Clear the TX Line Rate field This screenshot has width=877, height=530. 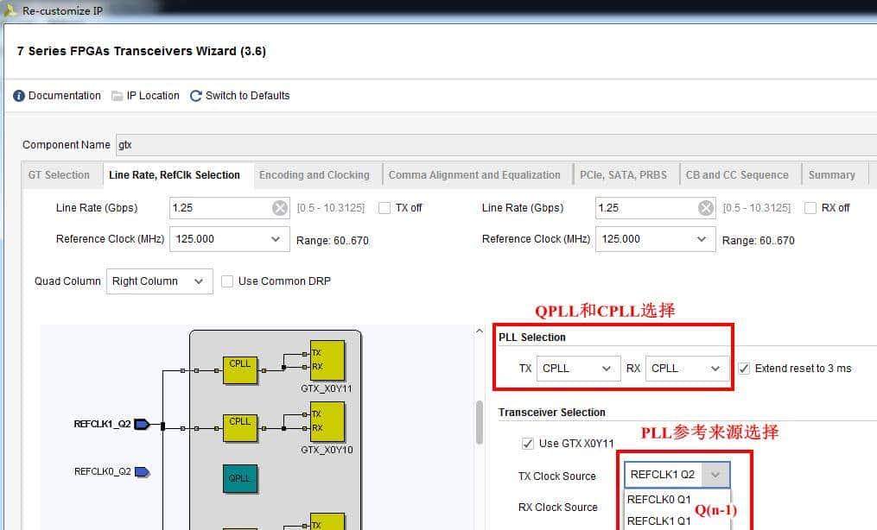coord(279,208)
